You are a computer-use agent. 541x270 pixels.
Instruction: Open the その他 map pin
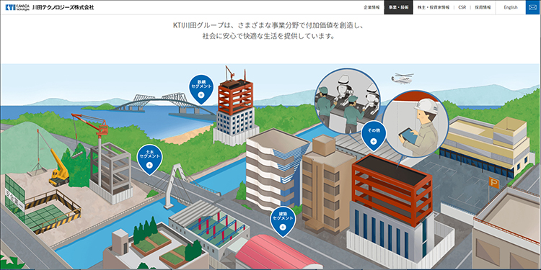pos(374,135)
